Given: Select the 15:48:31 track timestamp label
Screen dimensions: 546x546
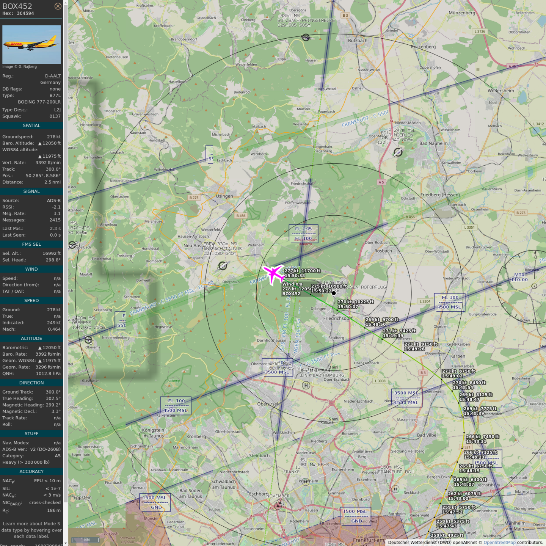Looking at the screenshot, I should 476,441.
